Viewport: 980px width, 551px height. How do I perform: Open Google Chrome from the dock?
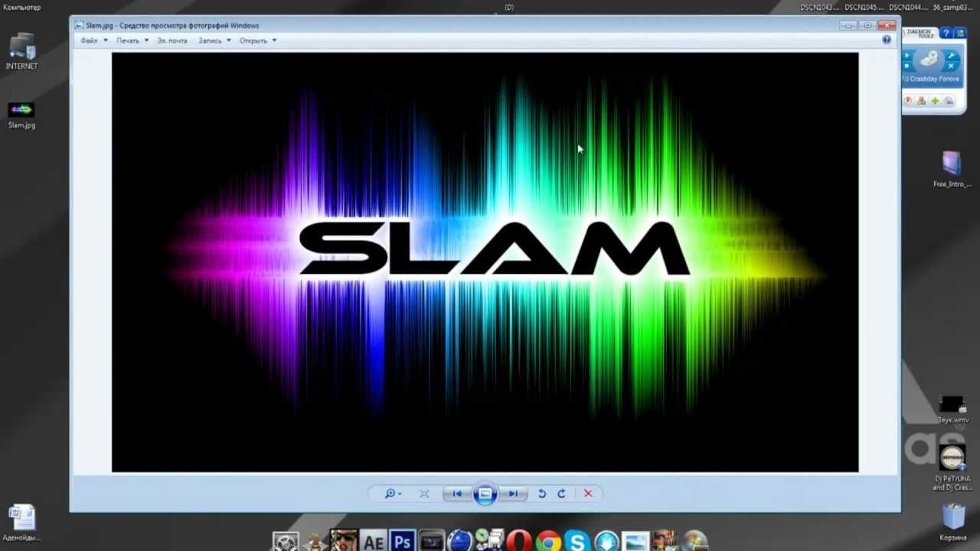coord(548,542)
